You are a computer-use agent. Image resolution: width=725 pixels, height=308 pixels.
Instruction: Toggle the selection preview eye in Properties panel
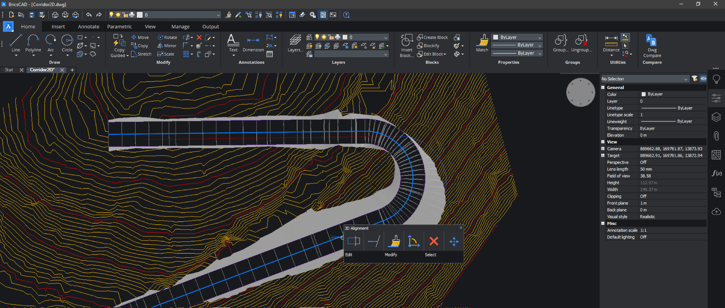pyautogui.click(x=703, y=79)
